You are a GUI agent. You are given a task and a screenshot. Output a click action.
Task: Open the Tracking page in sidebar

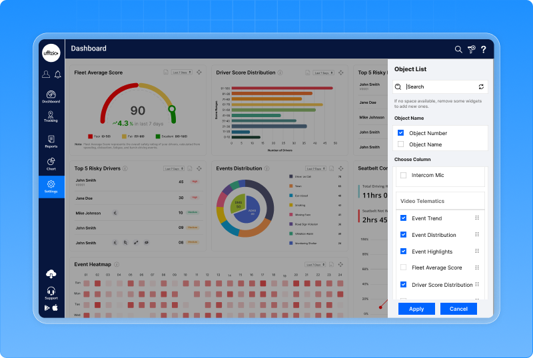click(x=51, y=116)
